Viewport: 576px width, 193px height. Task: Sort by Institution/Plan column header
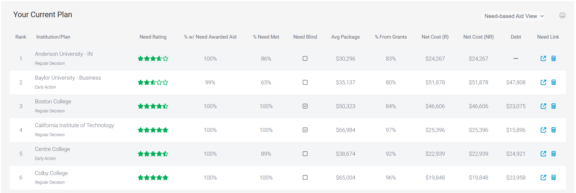click(53, 37)
